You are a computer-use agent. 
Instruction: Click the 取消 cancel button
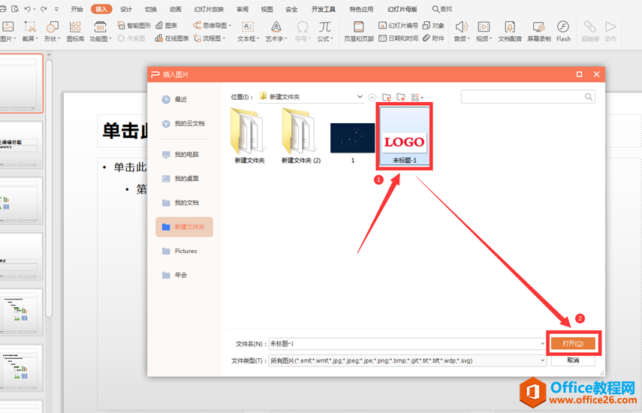point(573,360)
